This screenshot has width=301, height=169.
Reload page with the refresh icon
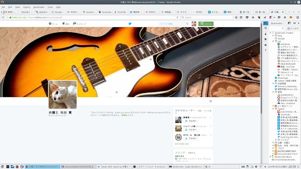pos(177,17)
